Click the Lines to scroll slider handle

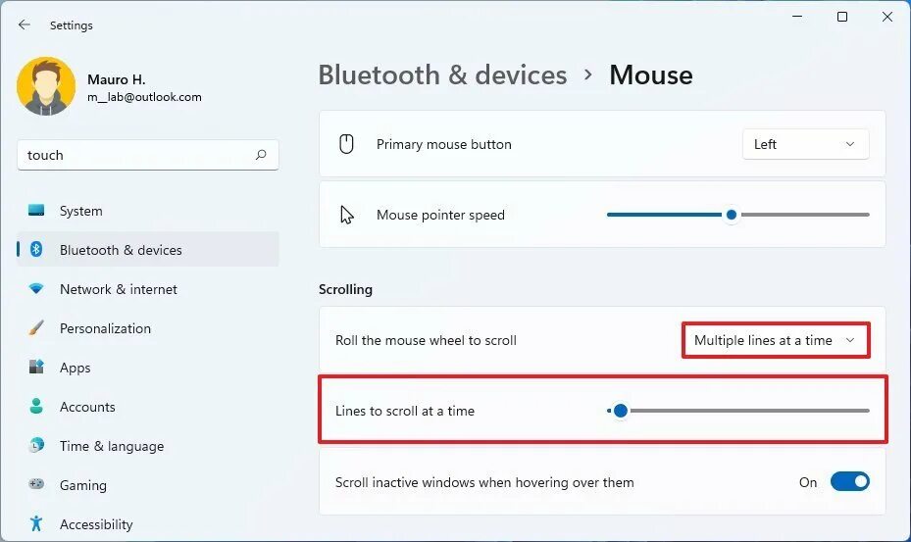pyautogui.click(x=620, y=411)
